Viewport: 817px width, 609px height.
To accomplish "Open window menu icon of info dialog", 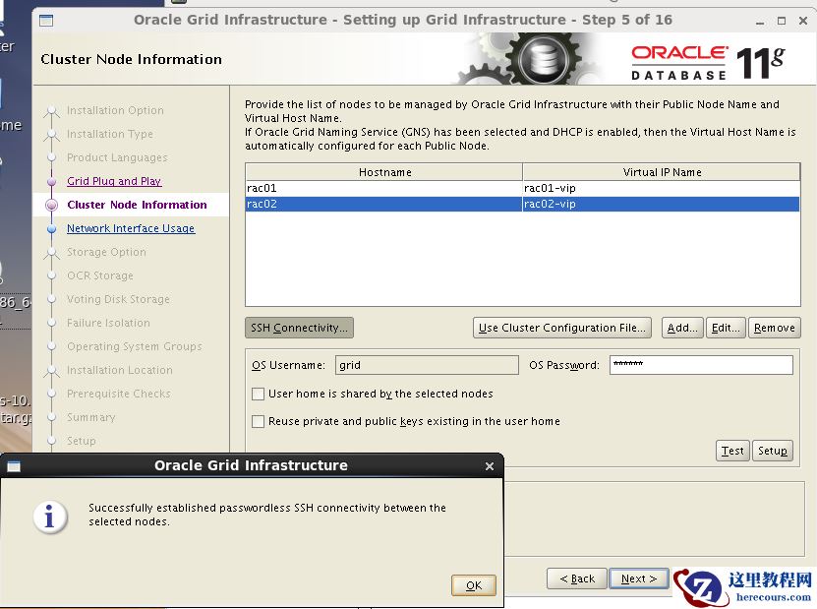I will [x=14, y=466].
